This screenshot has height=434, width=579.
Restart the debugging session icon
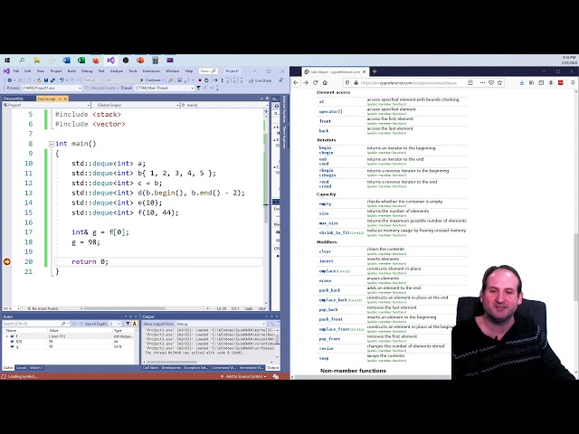pyautogui.click(x=206, y=80)
